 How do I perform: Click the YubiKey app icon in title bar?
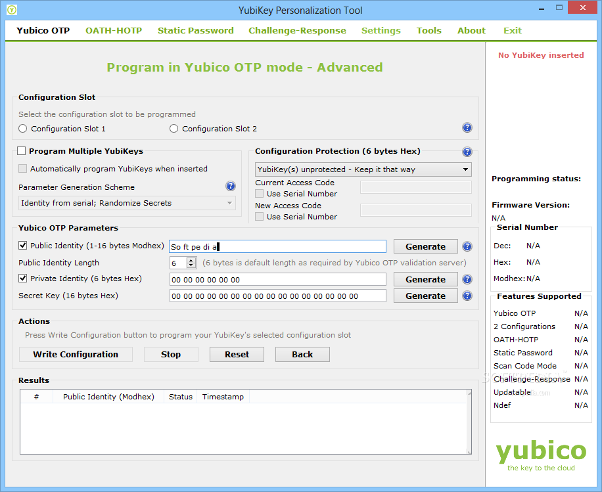click(12, 10)
